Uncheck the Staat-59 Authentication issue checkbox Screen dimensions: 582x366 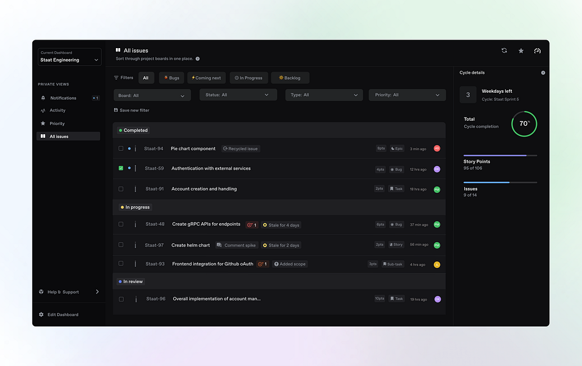pyautogui.click(x=121, y=168)
